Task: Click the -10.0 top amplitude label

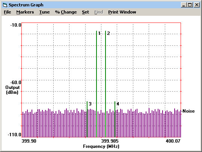Action: click(16, 25)
